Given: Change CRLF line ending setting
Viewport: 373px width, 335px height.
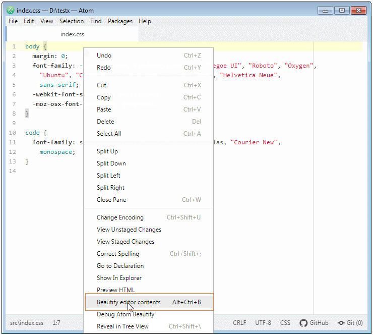Looking at the screenshot, I should (239, 323).
